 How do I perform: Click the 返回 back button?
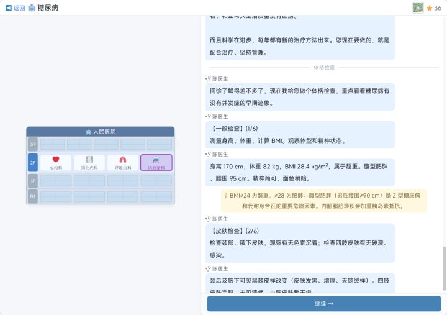(x=16, y=7)
